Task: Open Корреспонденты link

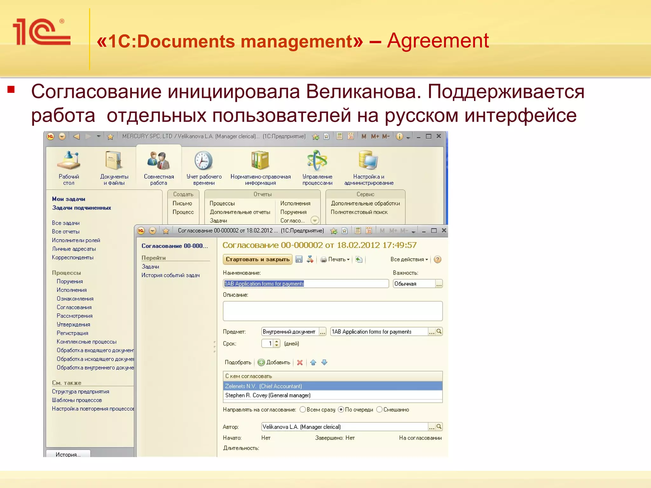Action: (73, 257)
